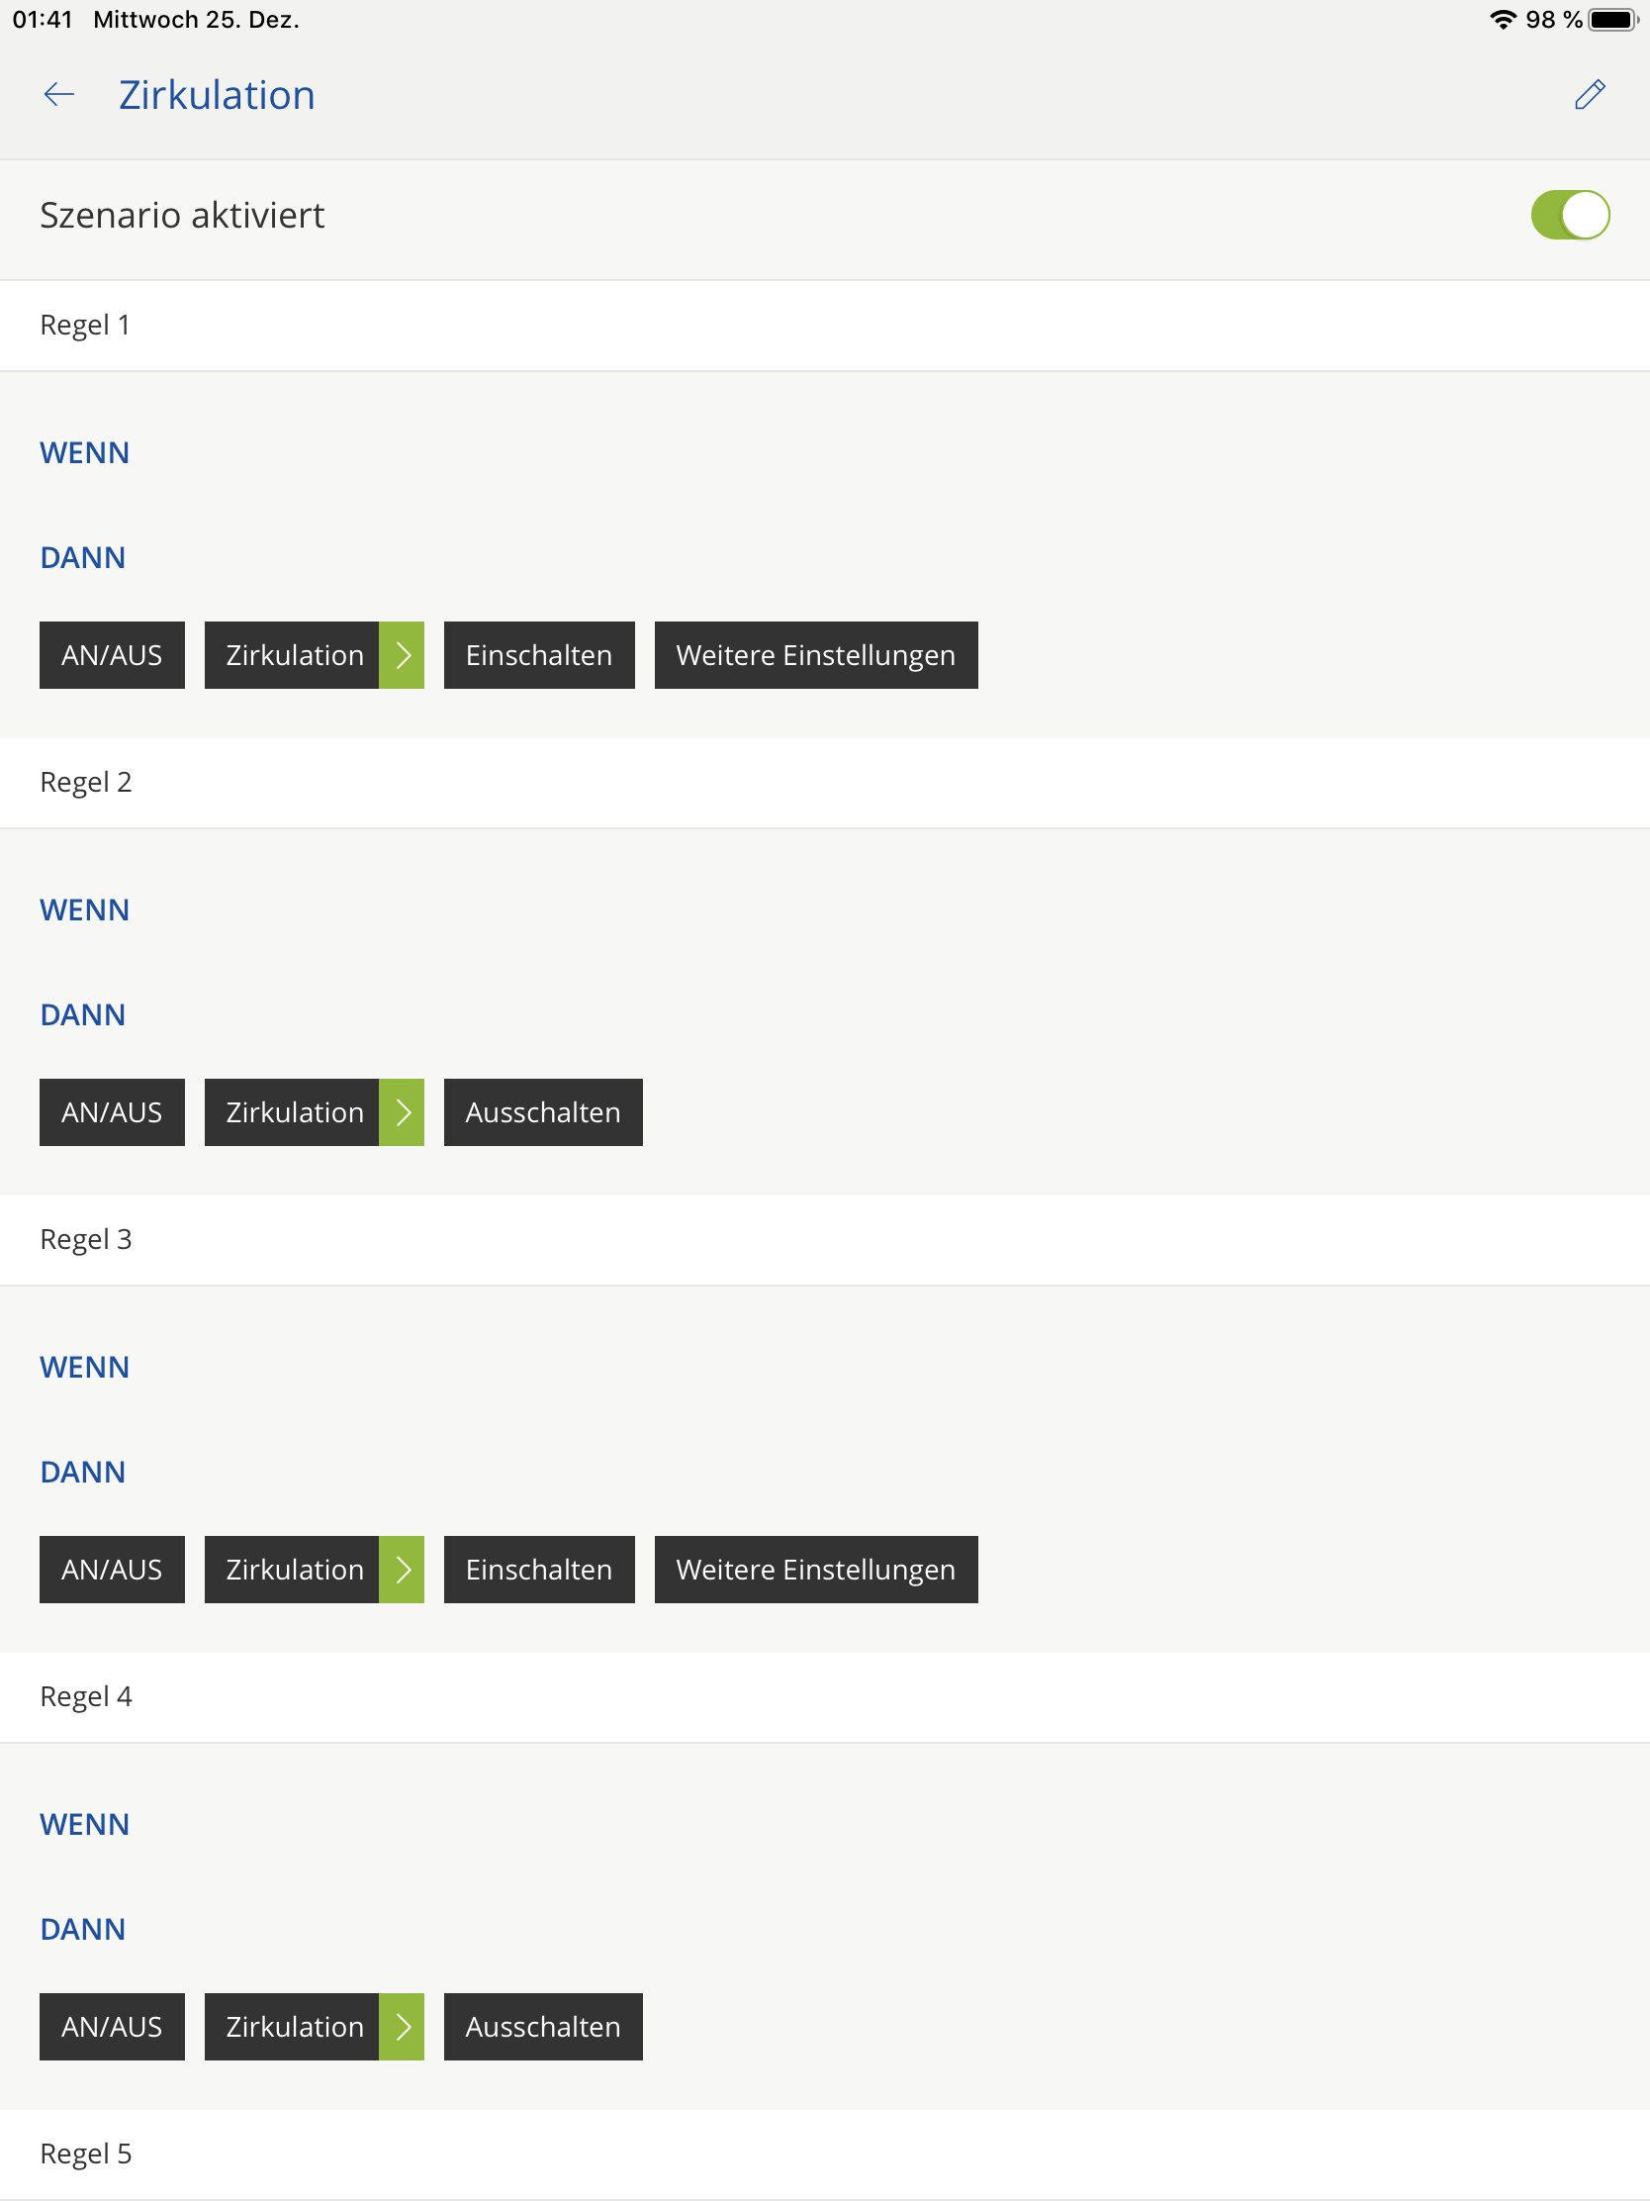The width and height of the screenshot is (1650, 2201).
Task: Toggle the Szenario aktiviert switch
Action: 1569,215
